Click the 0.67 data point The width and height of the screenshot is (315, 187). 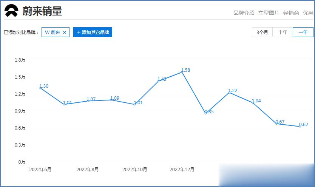(276, 124)
